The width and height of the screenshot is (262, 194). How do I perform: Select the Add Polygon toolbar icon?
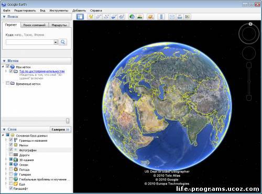pyautogui.click(x=99, y=17)
